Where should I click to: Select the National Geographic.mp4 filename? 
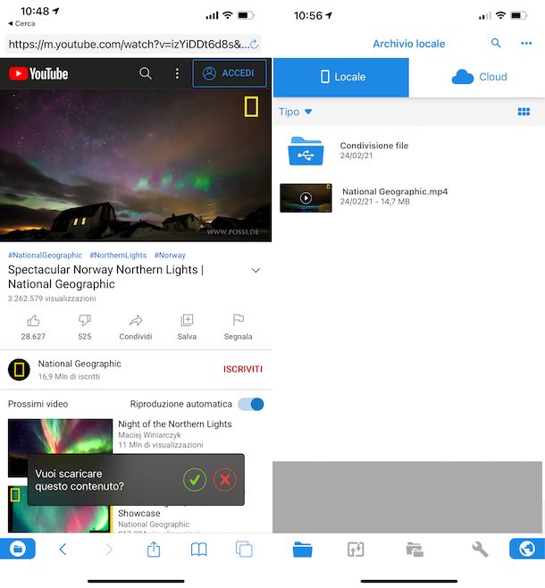pos(395,191)
